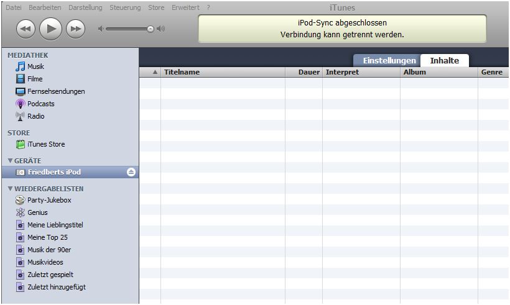510x305 pixels.
Task: Go to the iTunes Store
Action: (x=45, y=144)
